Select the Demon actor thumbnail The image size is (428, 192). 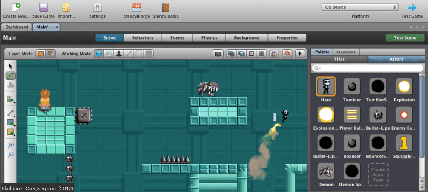(326, 172)
